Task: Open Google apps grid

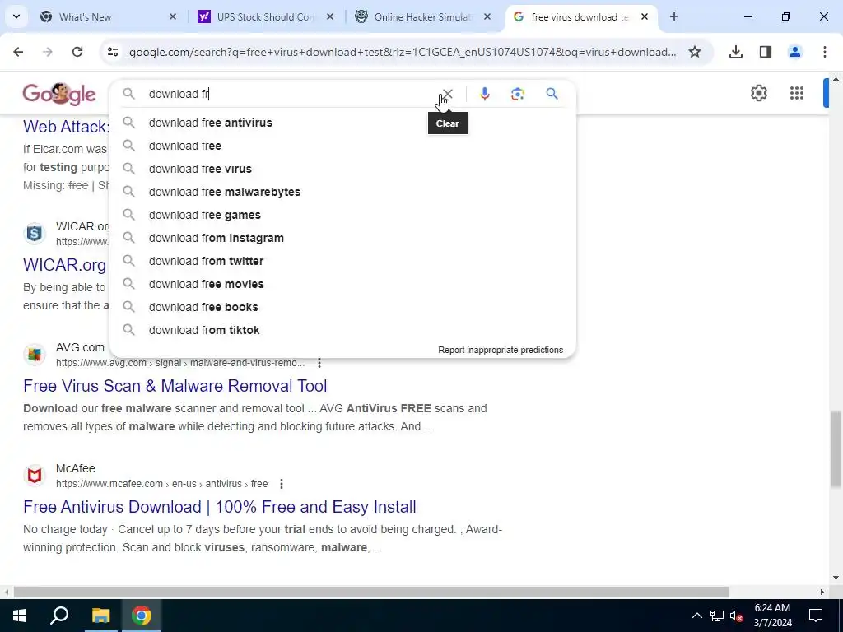Action: click(x=797, y=93)
